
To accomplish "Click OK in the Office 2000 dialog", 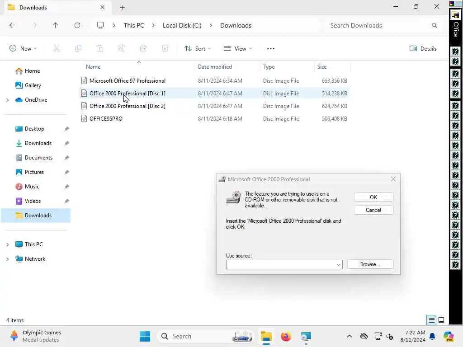I will (x=373, y=197).
